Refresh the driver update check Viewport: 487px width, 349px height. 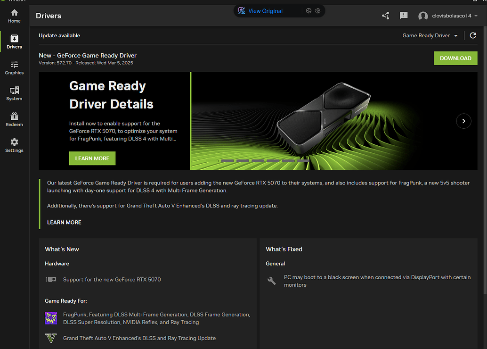(473, 35)
